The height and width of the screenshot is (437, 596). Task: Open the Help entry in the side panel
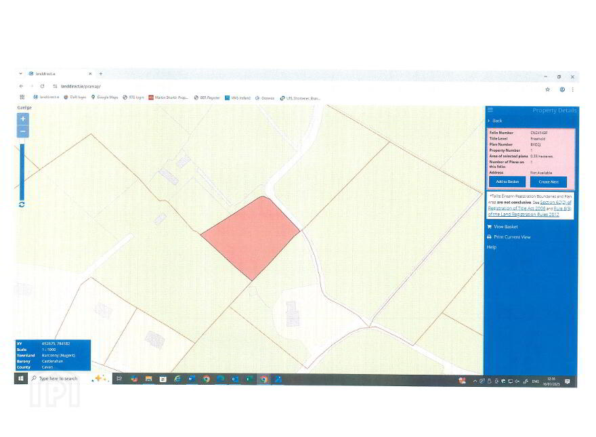492,247
